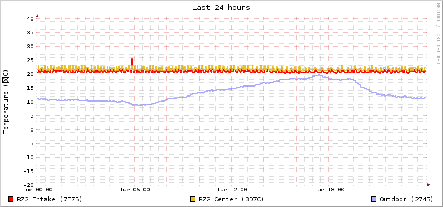
Task: Click the Tue 18:00 time axis label
Action: 329,190
